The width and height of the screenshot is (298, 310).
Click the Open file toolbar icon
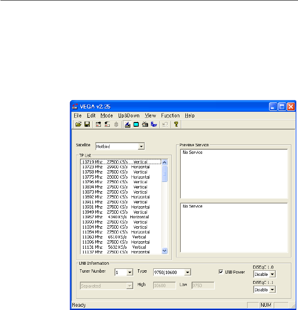[78, 124]
